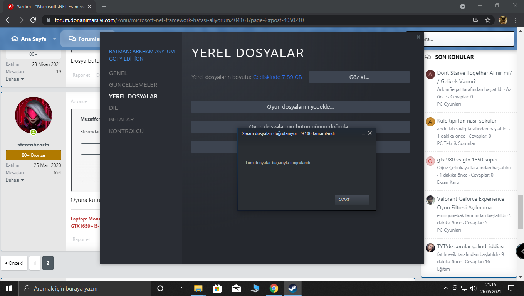Image resolution: width=524 pixels, height=296 pixels.
Task: Open the TYT'de sorular çalındı iddiası topic
Action: (470, 246)
